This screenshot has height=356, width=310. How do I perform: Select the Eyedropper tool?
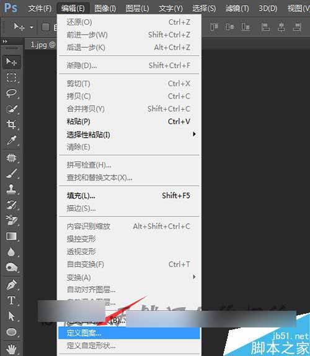tap(11, 140)
